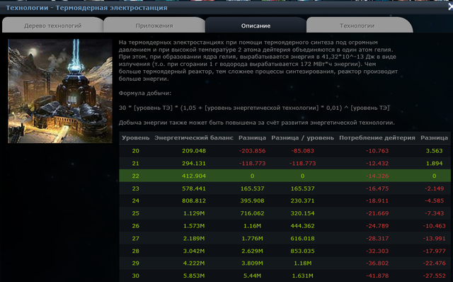
Task: Click difference value 3.809M
Action: (x=252, y=263)
